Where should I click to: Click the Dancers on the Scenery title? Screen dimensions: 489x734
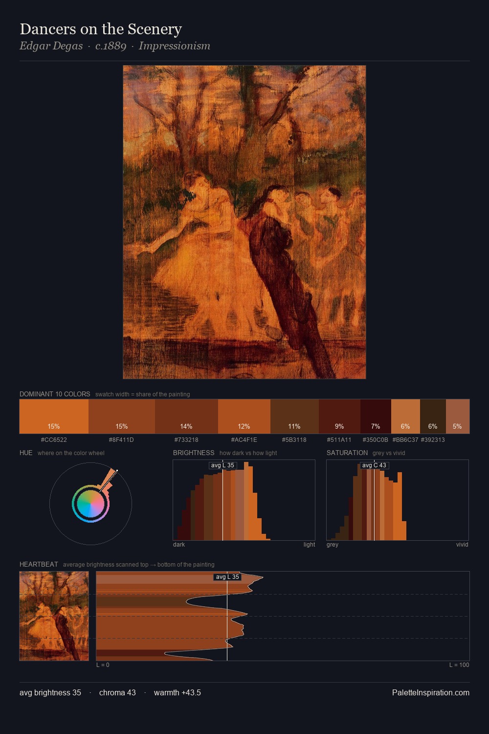pyautogui.click(x=101, y=29)
